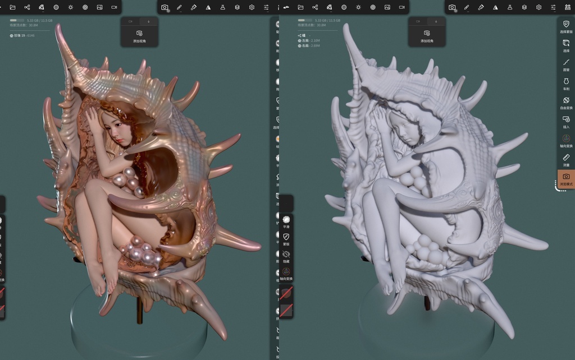575x360 pixels.
Task: Click the down-arrow tab in gray pane camera panel
Action: [436, 21]
